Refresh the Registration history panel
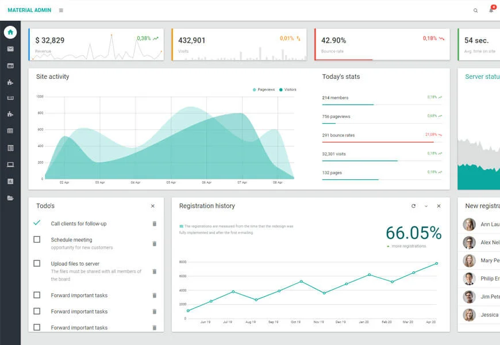This screenshot has width=500, height=345. pos(413,206)
